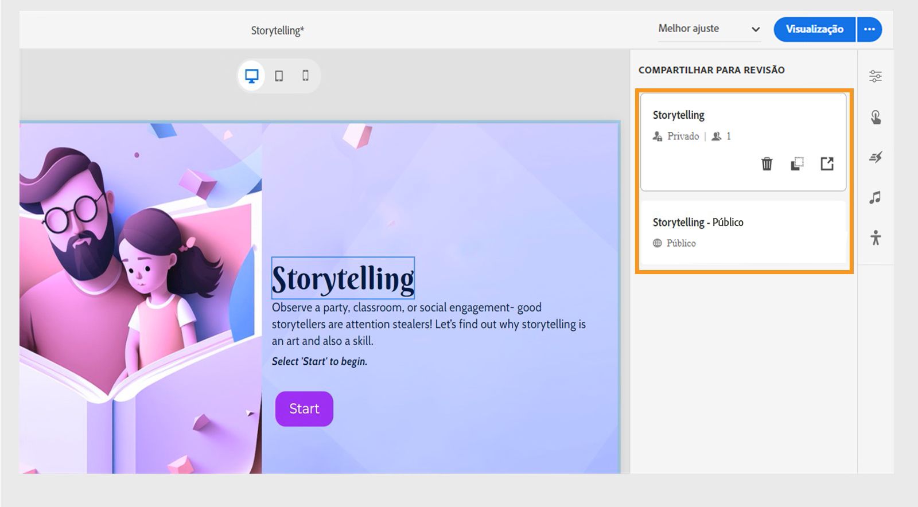Switch to tablet device view
918x507 pixels.
pos(279,76)
